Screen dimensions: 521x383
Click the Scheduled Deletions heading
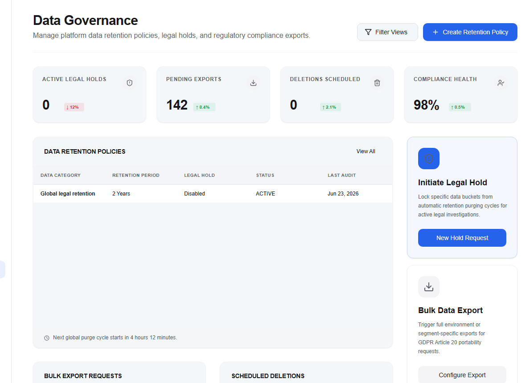point(268,376)
